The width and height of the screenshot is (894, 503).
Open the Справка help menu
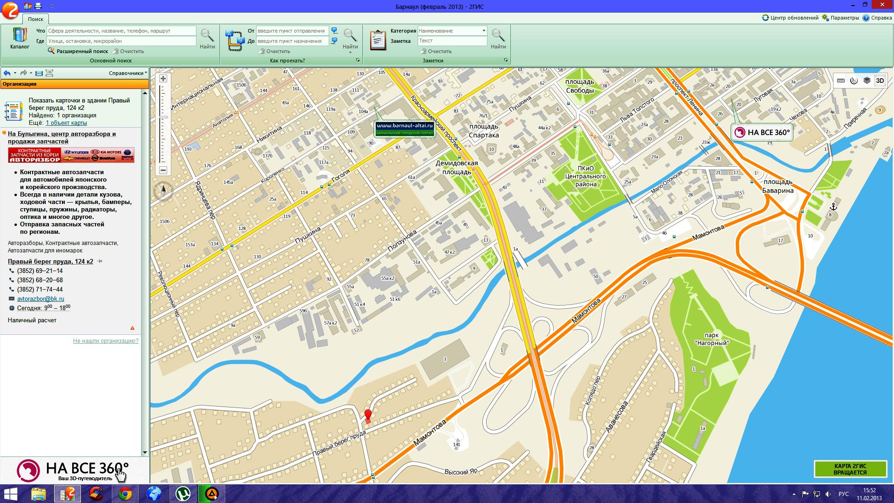pos(877,18)
